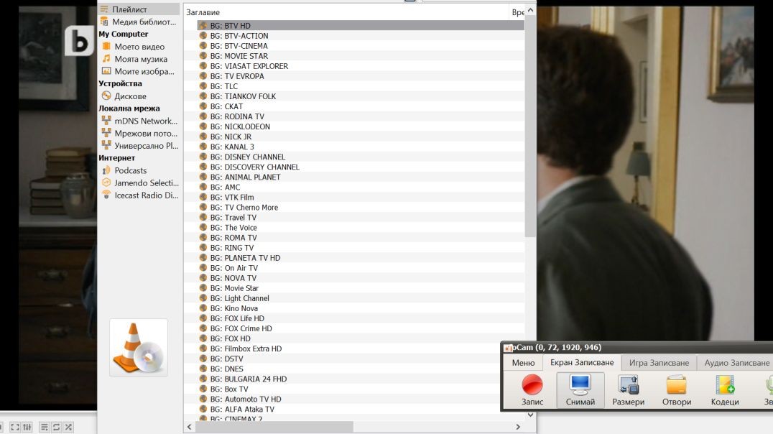Open Медия библиотека in the sidebar
773x434 pixels.
coord(139,22)
